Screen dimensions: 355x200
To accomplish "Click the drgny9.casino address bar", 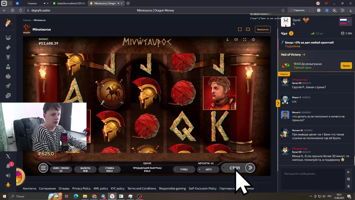I will click(x=40, y=10).
